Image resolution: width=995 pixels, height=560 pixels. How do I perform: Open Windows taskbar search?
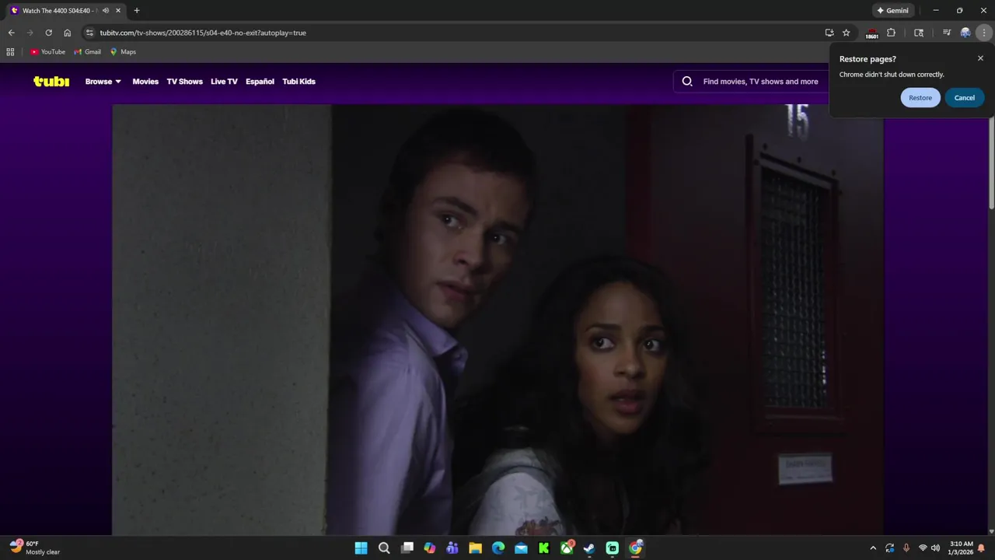click(384, 548)
